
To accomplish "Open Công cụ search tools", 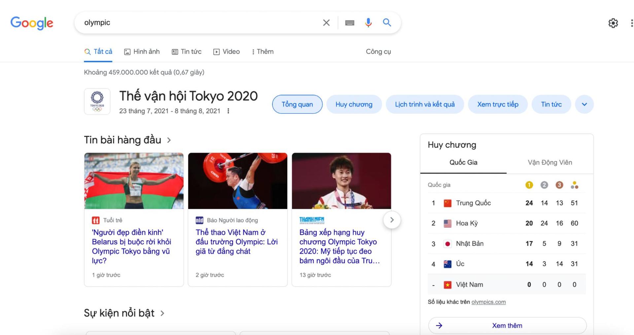I will tap(378, 52).
